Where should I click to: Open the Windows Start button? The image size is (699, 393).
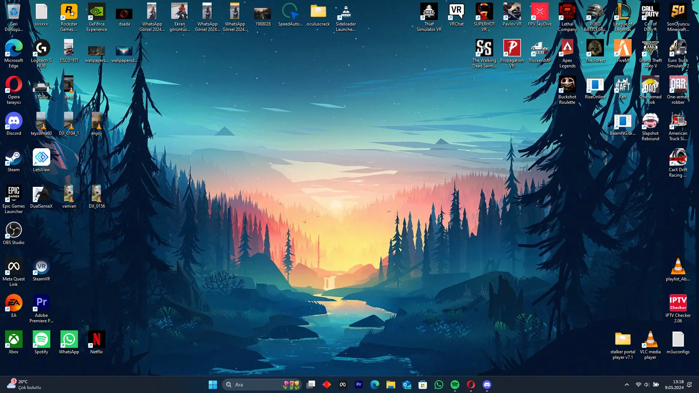pos(213,385)
